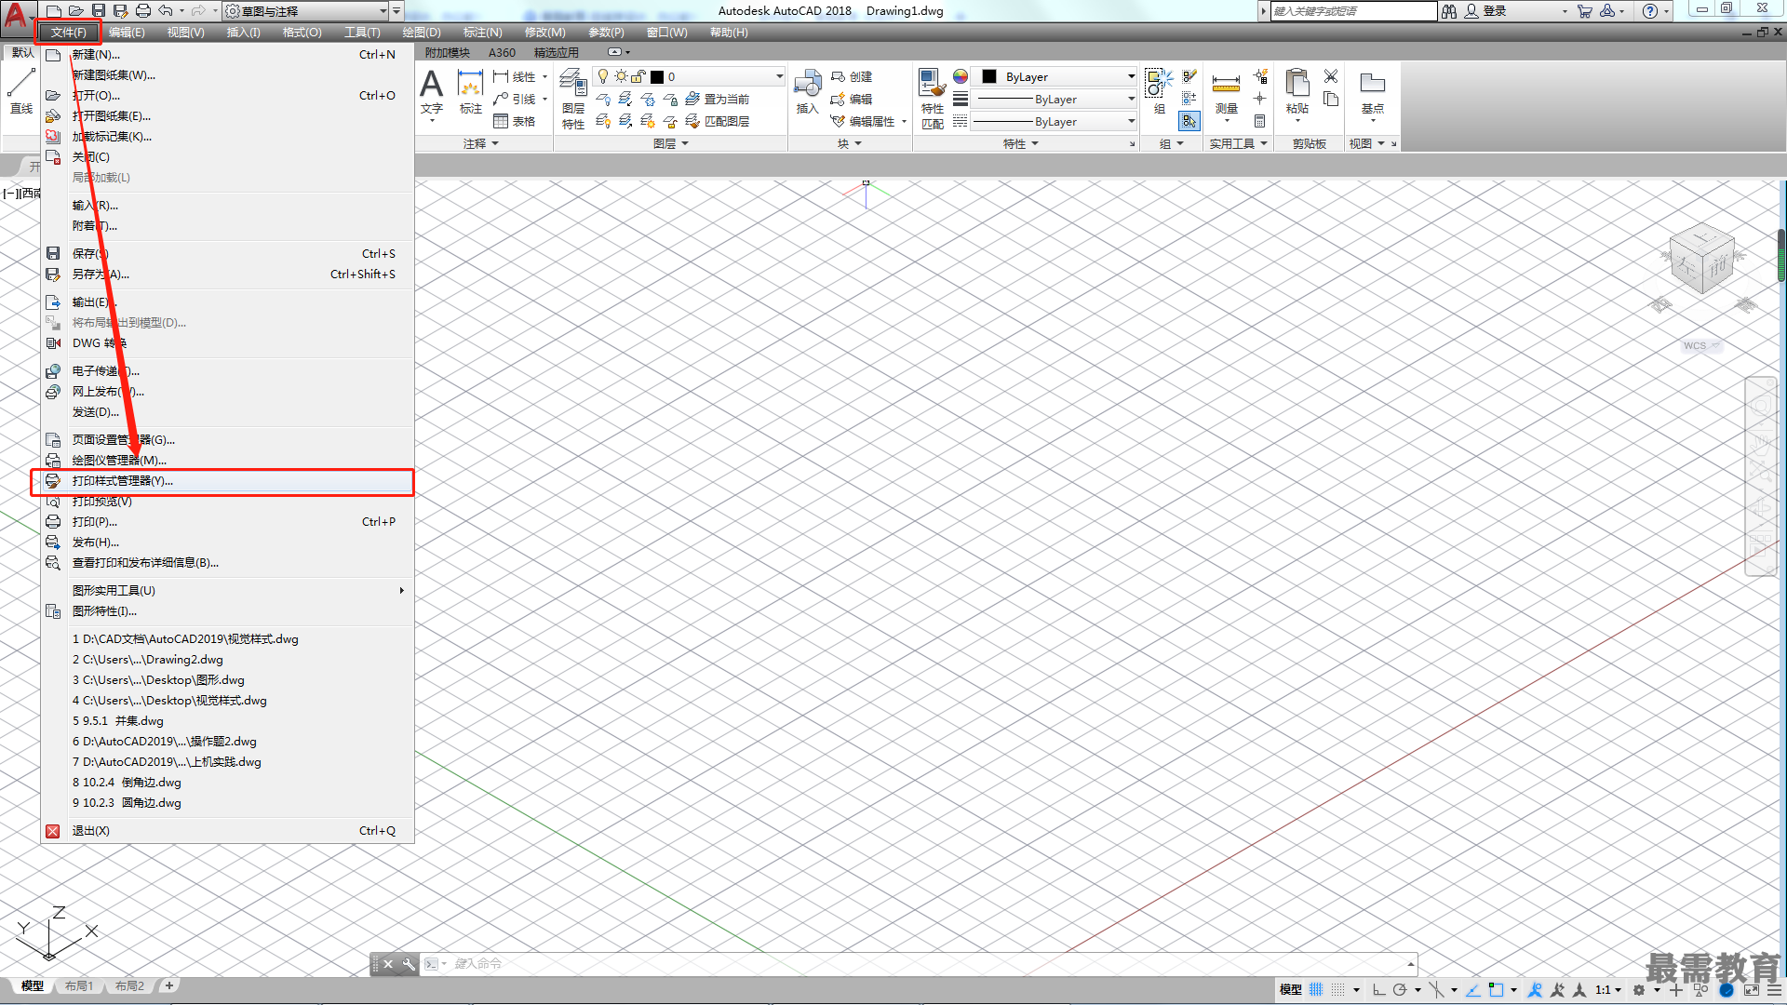Click the Undo arrow icon in quick access toolbar

[166, 11]
